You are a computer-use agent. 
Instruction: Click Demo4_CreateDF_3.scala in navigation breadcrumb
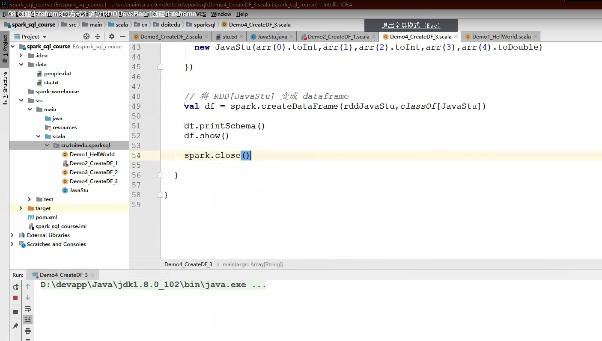(x=259, y=25)
